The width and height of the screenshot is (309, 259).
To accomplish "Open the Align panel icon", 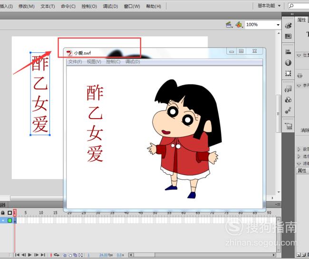I will [288, 52].
